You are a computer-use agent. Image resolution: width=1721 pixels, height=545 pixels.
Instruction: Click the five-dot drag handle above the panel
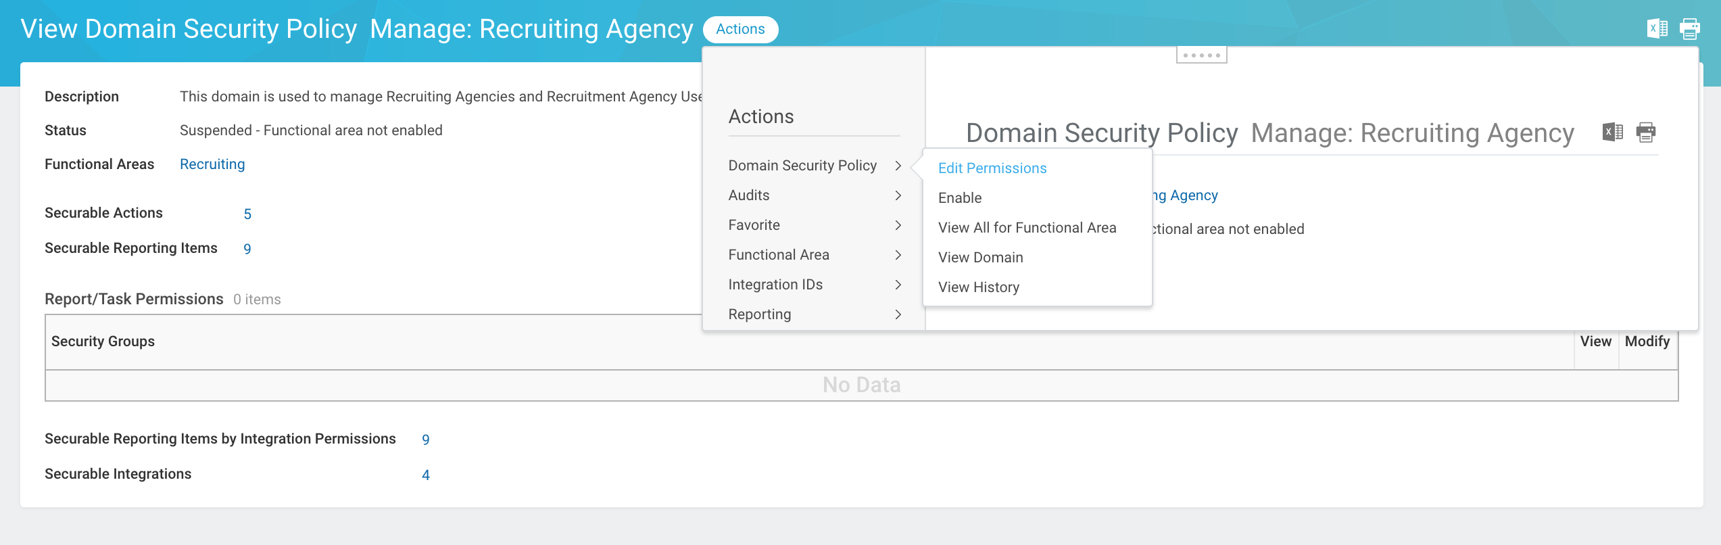pyautogui.click(x=1202, y=54)
